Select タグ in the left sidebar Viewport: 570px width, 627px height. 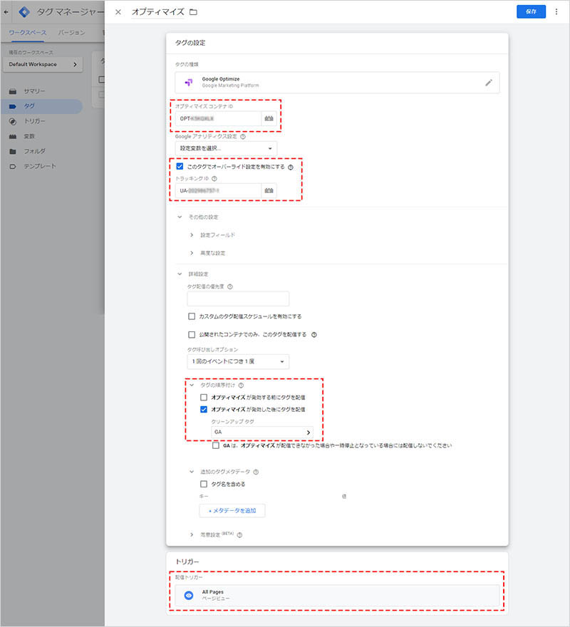29,106
